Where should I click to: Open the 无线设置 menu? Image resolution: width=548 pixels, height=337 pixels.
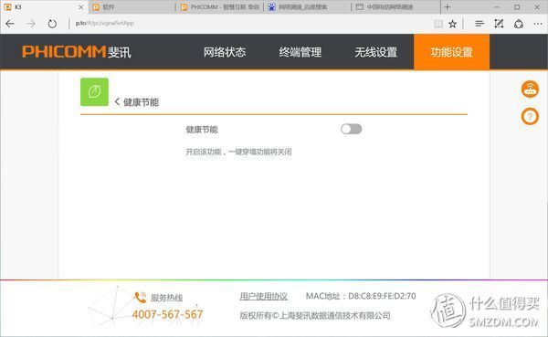coord(376,52)
